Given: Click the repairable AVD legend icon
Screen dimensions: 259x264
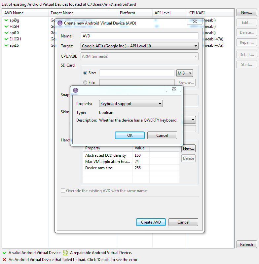Looking at the screenshot, I should [66, 253].
